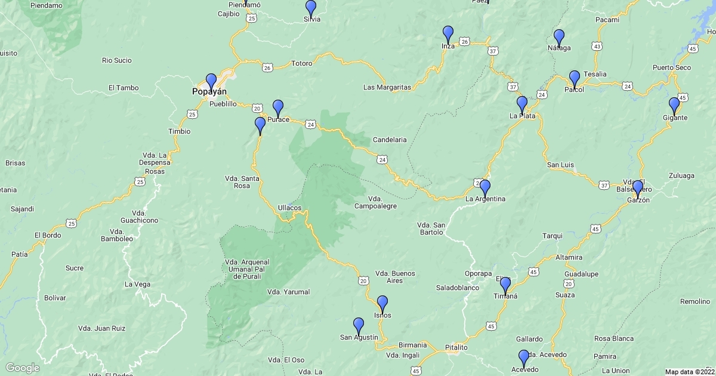Select the Acevedo map pin
The height and width of the screenshot is (376, 716).
[x=524, y=359]
